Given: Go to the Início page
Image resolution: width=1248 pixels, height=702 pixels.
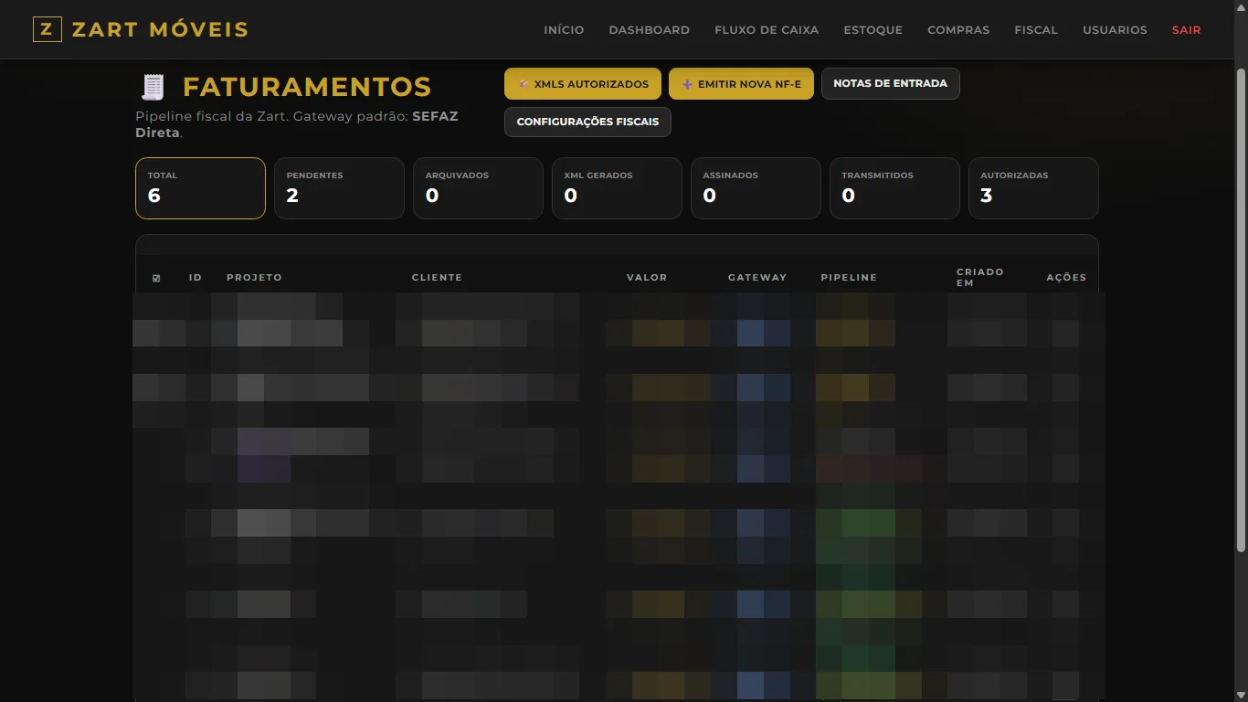Looking at the screenshot, I should 564,30.
